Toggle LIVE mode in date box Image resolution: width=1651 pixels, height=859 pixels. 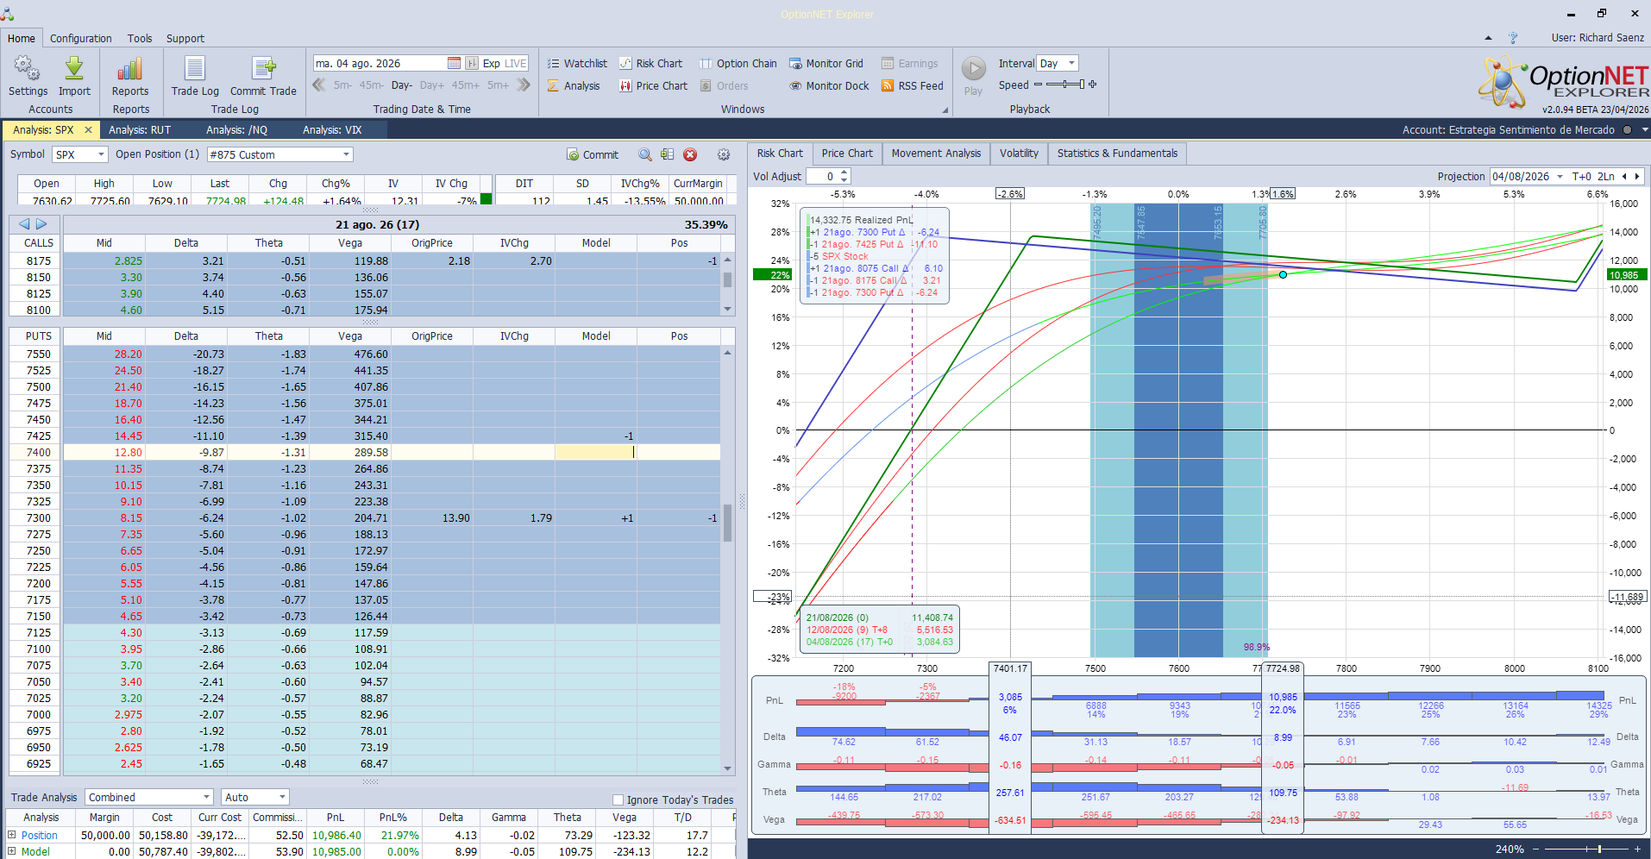[x=515, y=63]
